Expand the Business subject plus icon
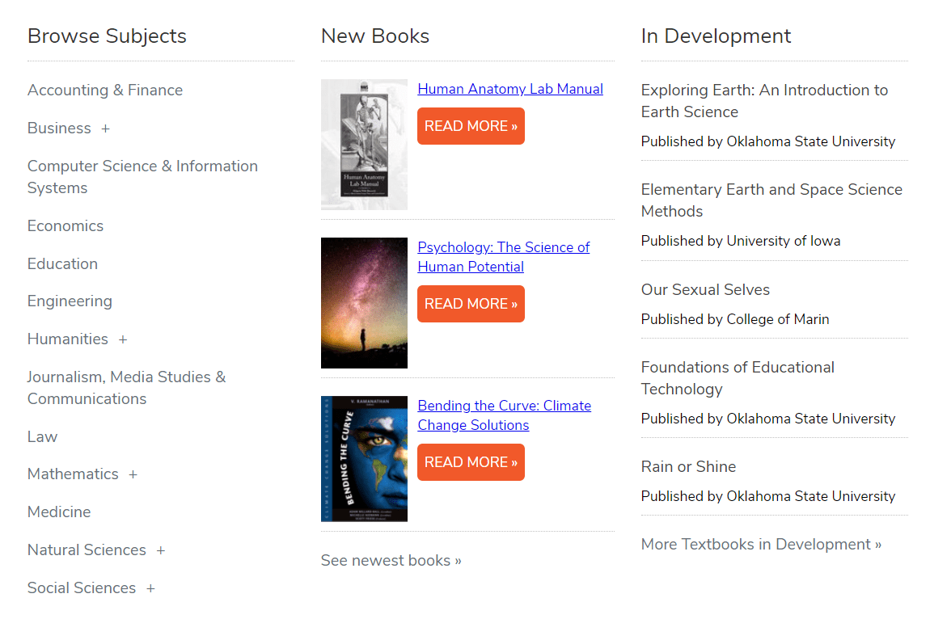This screenshot has width=930, height=619. [x=105, y=128]
